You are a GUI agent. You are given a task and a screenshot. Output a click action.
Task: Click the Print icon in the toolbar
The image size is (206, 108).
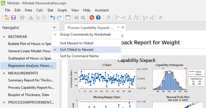click(x=22, y=18)
